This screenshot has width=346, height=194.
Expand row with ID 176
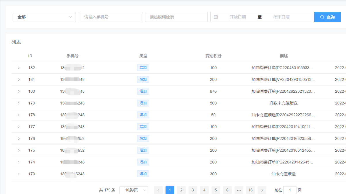pos(19,139)
